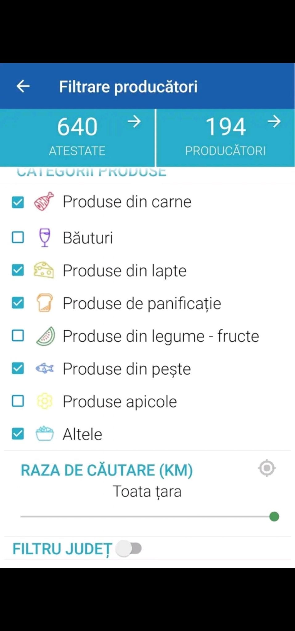
Task: Uncheck the Produse din carne checkbox
Action: [18, 202]
